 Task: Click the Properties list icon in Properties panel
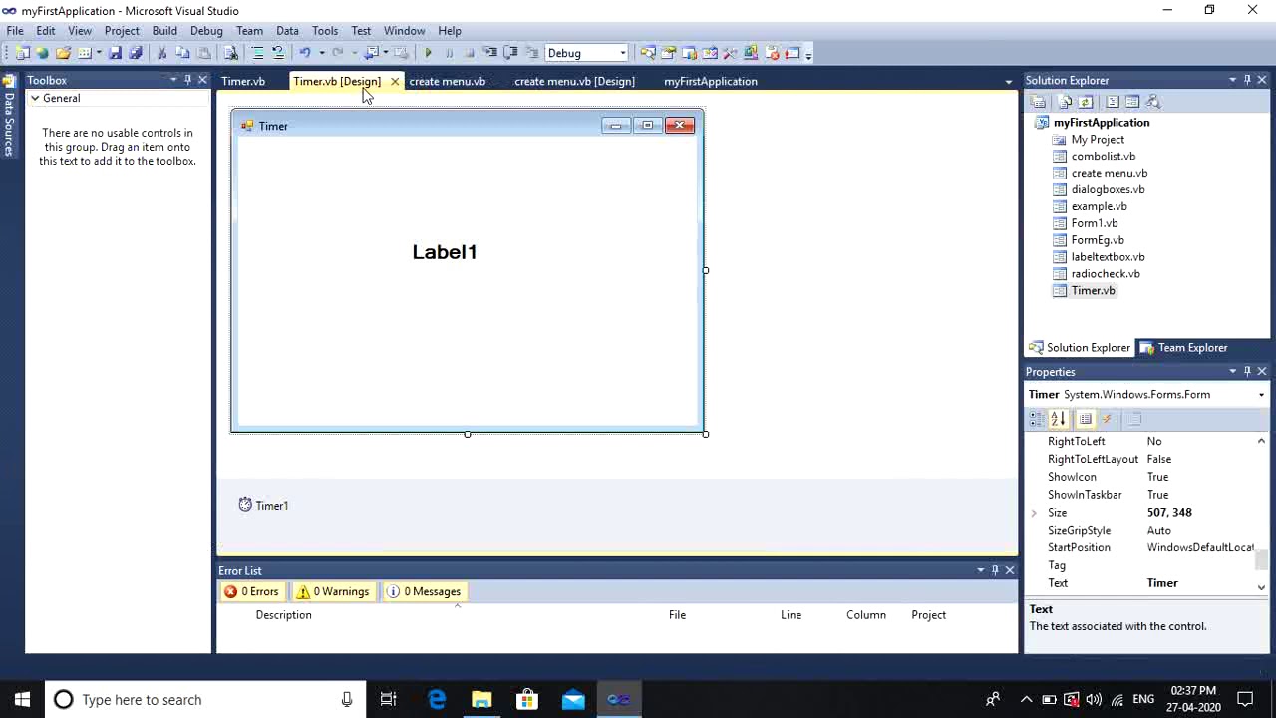coord(1086,419)
